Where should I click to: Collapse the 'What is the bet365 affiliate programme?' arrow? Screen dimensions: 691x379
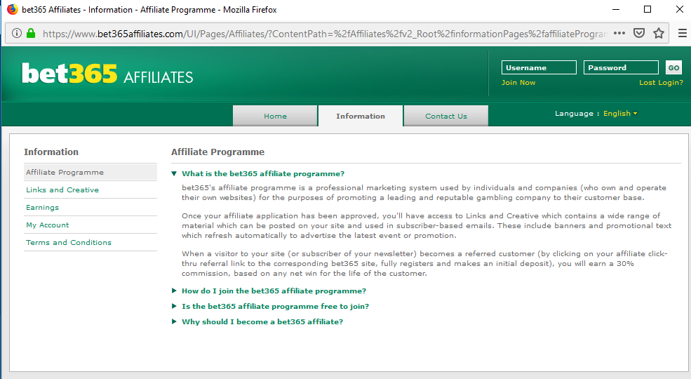[x=174, y=173]
